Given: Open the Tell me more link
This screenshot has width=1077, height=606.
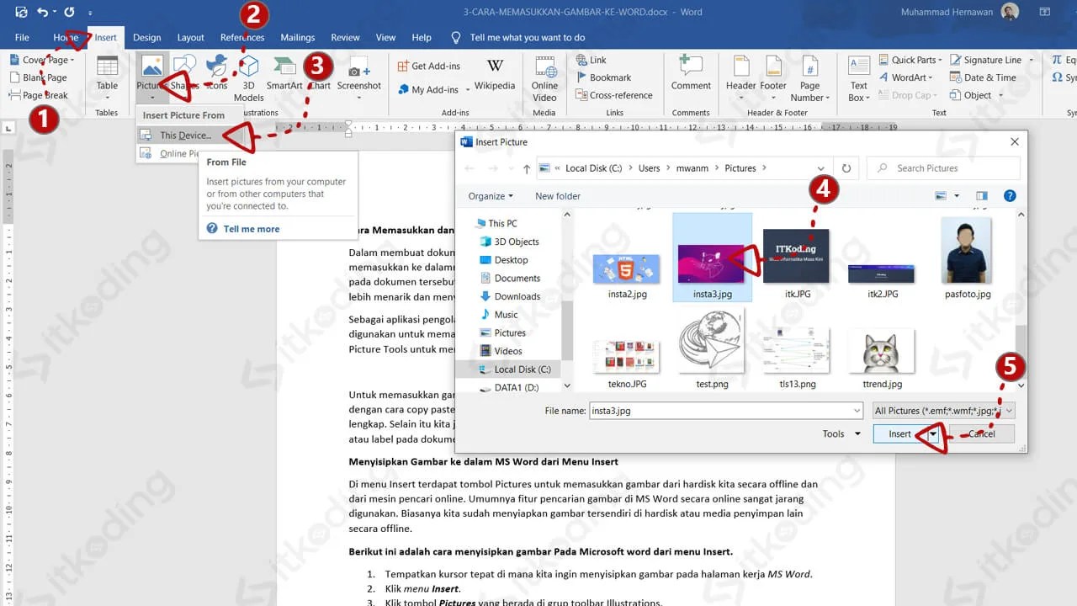Looking at the screenshot, I should click(251, 228).
